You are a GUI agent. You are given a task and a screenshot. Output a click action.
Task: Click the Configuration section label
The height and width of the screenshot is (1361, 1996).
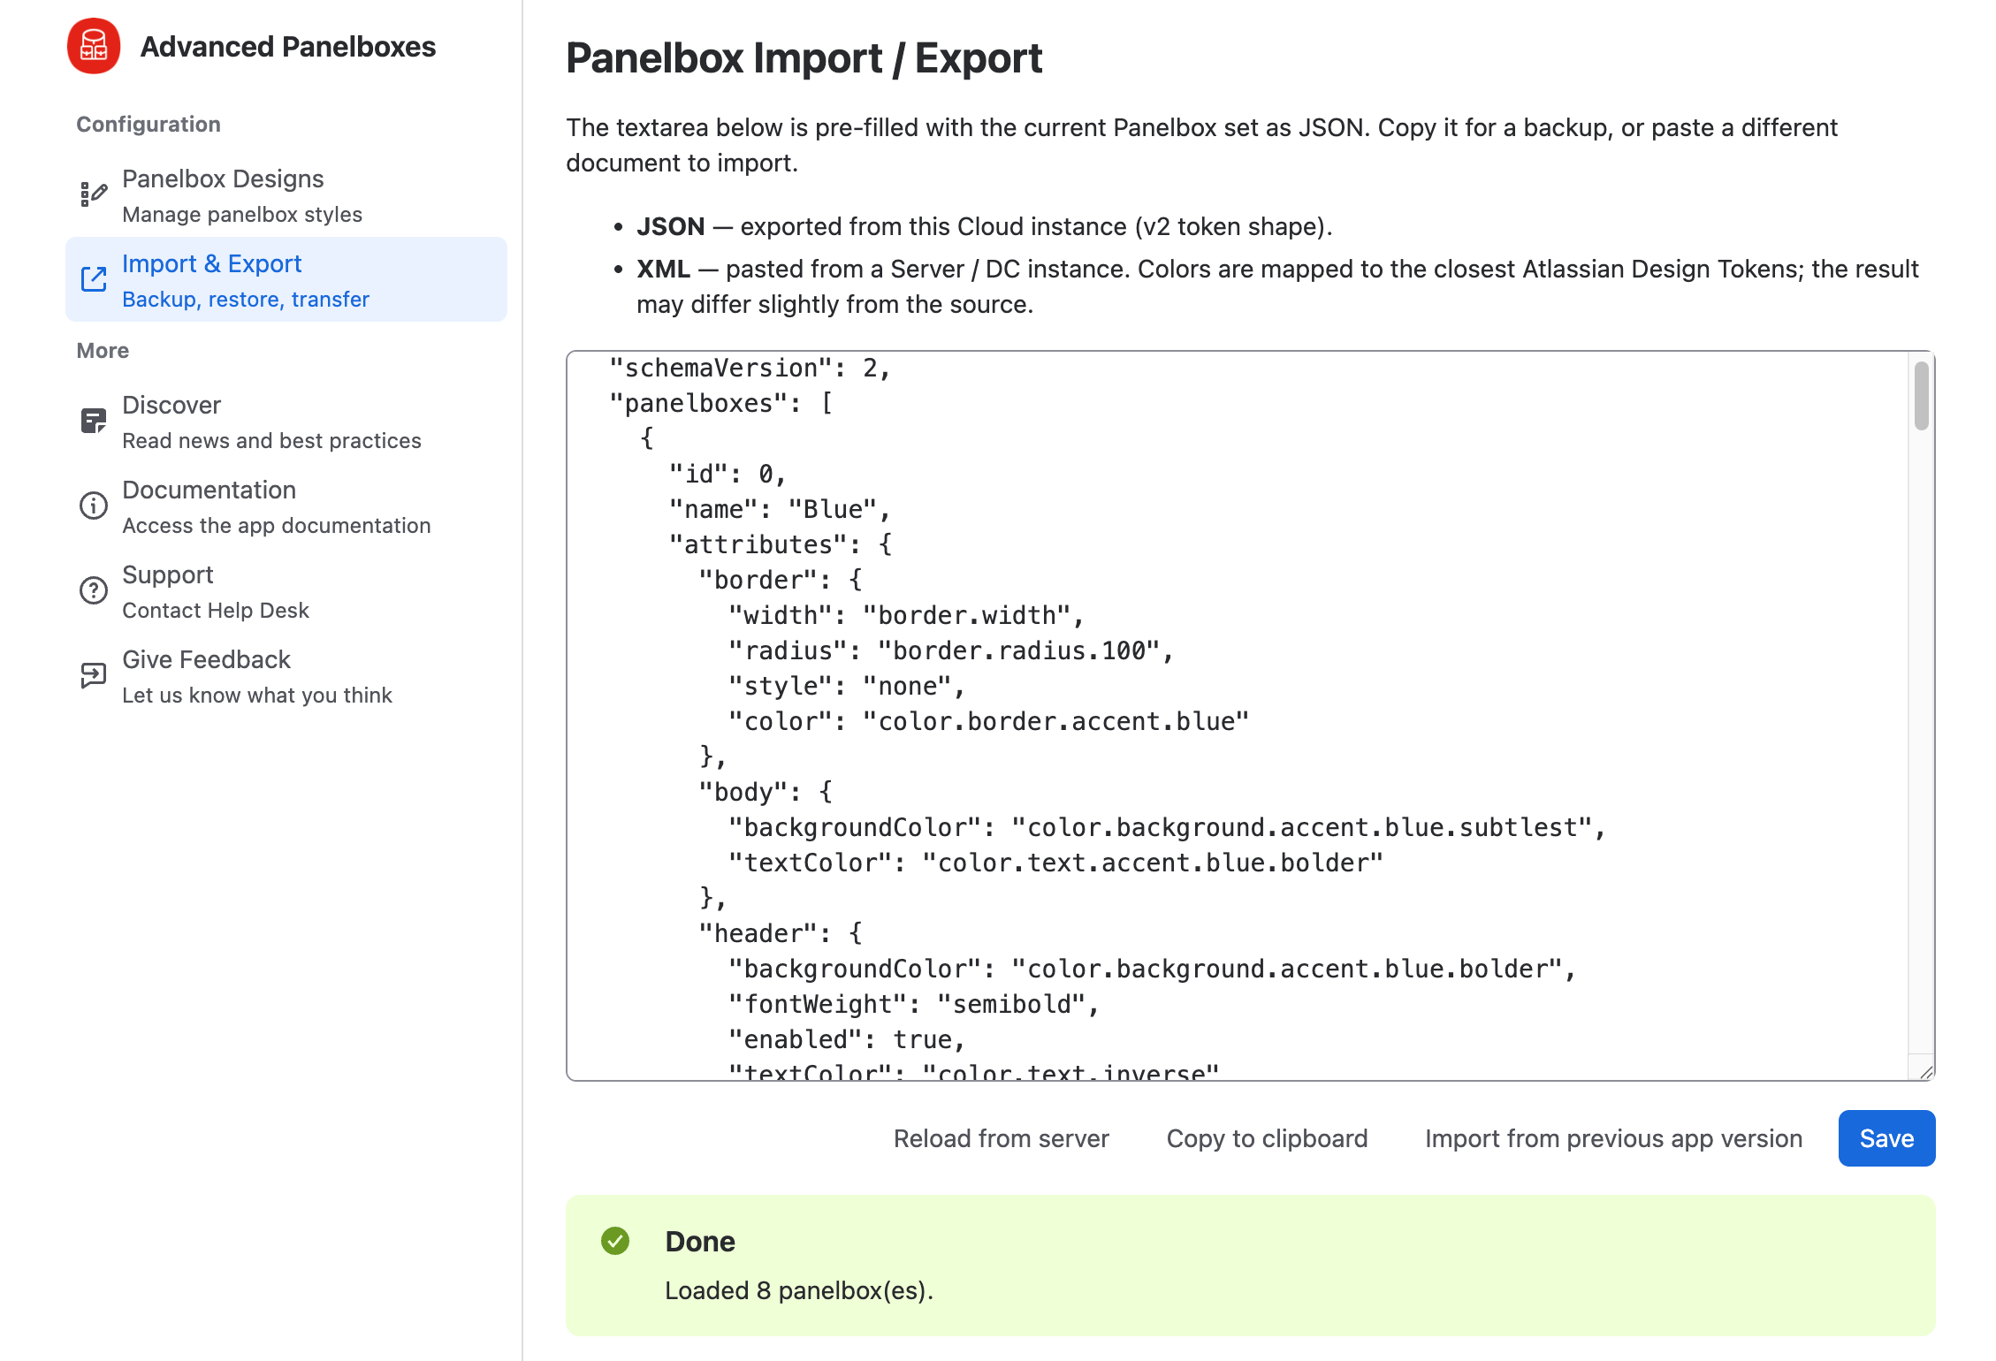tap(149, 124)
